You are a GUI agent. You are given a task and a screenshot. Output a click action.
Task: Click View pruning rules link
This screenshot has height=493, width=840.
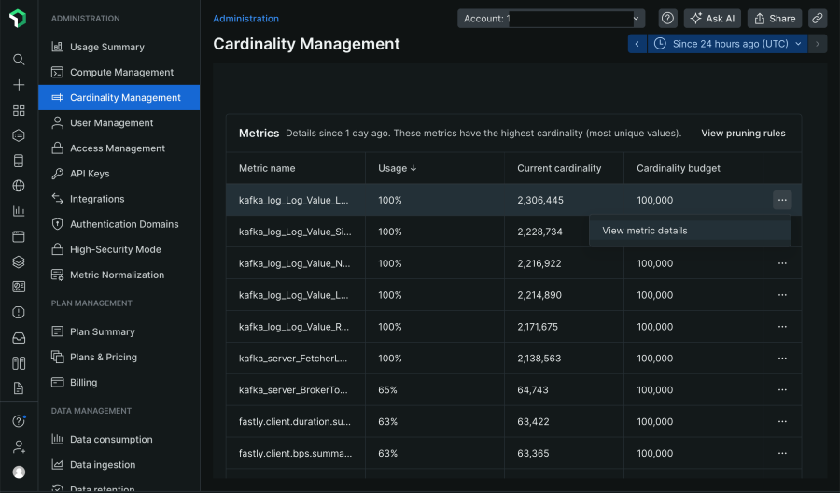743,134
